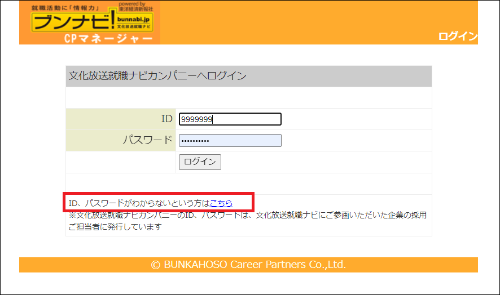500x295 pixels.
Task: Click the ご担当者に発行しています text line
Action: coord(115,227)
